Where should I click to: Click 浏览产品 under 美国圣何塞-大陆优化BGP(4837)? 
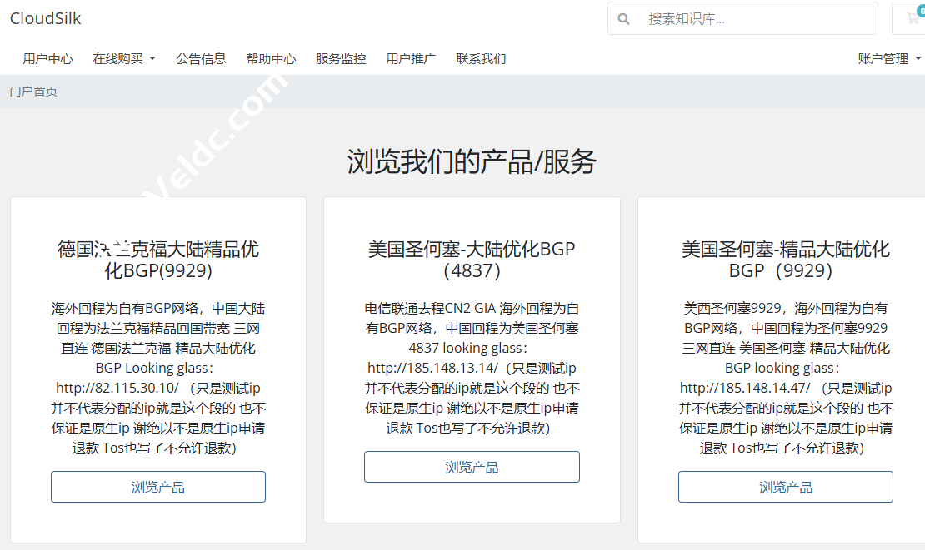click(472, 467)
